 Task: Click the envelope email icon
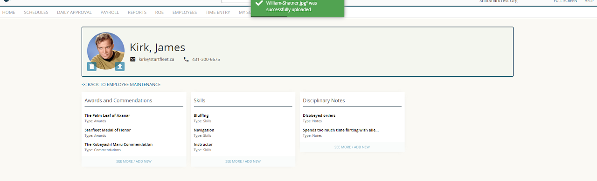(x=132, y=60)
